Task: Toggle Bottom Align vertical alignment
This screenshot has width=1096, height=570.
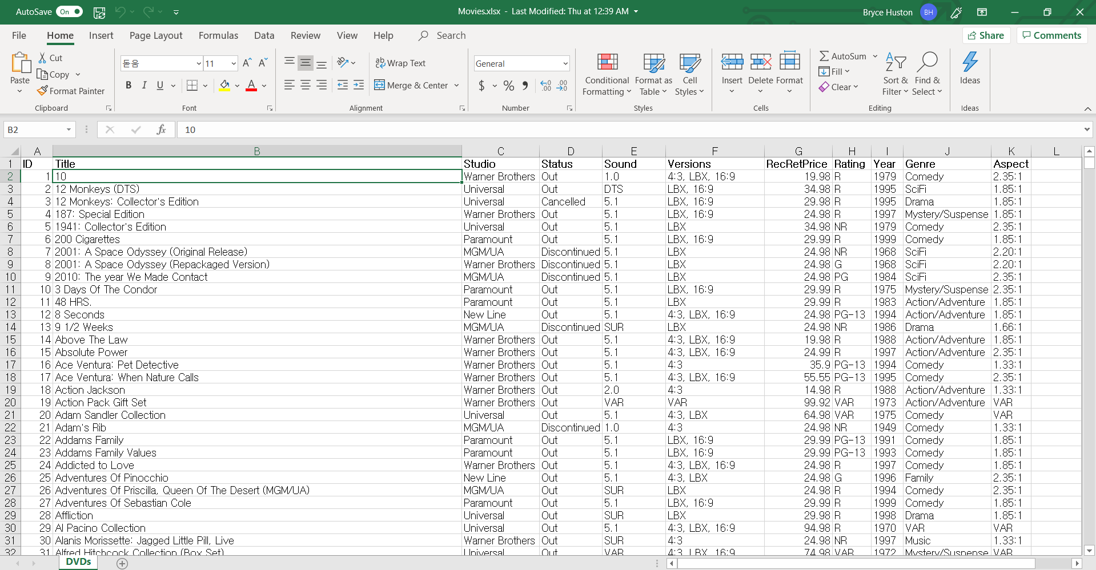Action: [x=322, y=63]
